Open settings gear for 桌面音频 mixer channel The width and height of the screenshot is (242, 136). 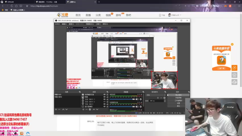coord(141,99)
